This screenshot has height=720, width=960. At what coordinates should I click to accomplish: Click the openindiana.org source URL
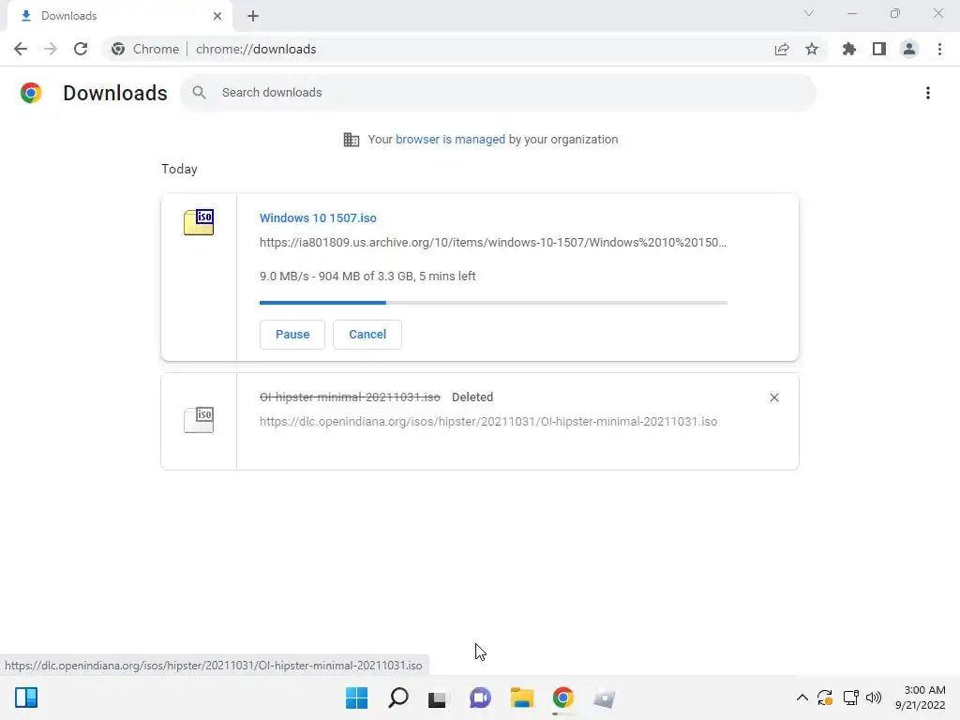[487, 422]
